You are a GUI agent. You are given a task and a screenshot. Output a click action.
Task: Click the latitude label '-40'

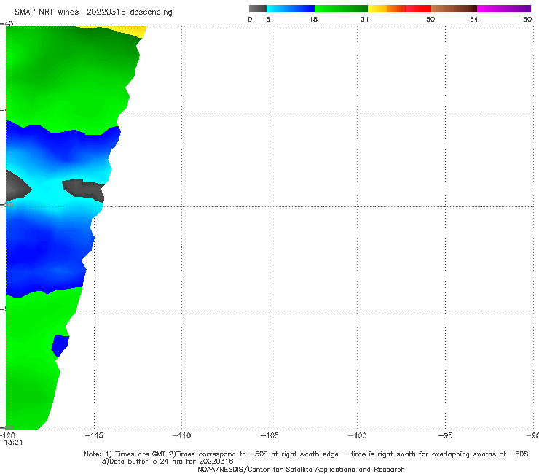click(x=7, y=23)
